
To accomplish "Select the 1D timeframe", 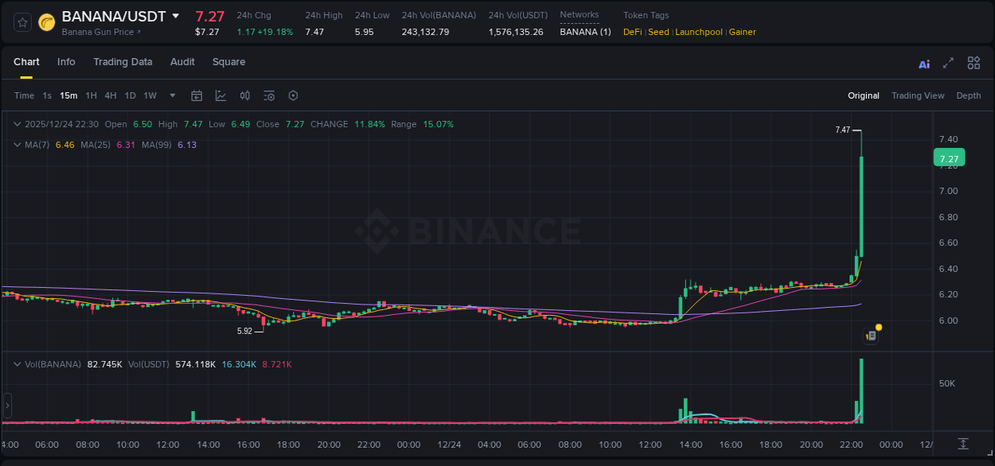I will pos(130,95).
